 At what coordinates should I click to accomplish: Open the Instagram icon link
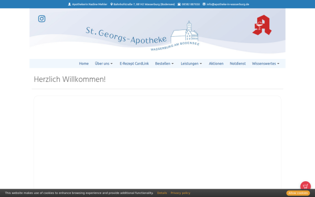[x=42, y=19]
